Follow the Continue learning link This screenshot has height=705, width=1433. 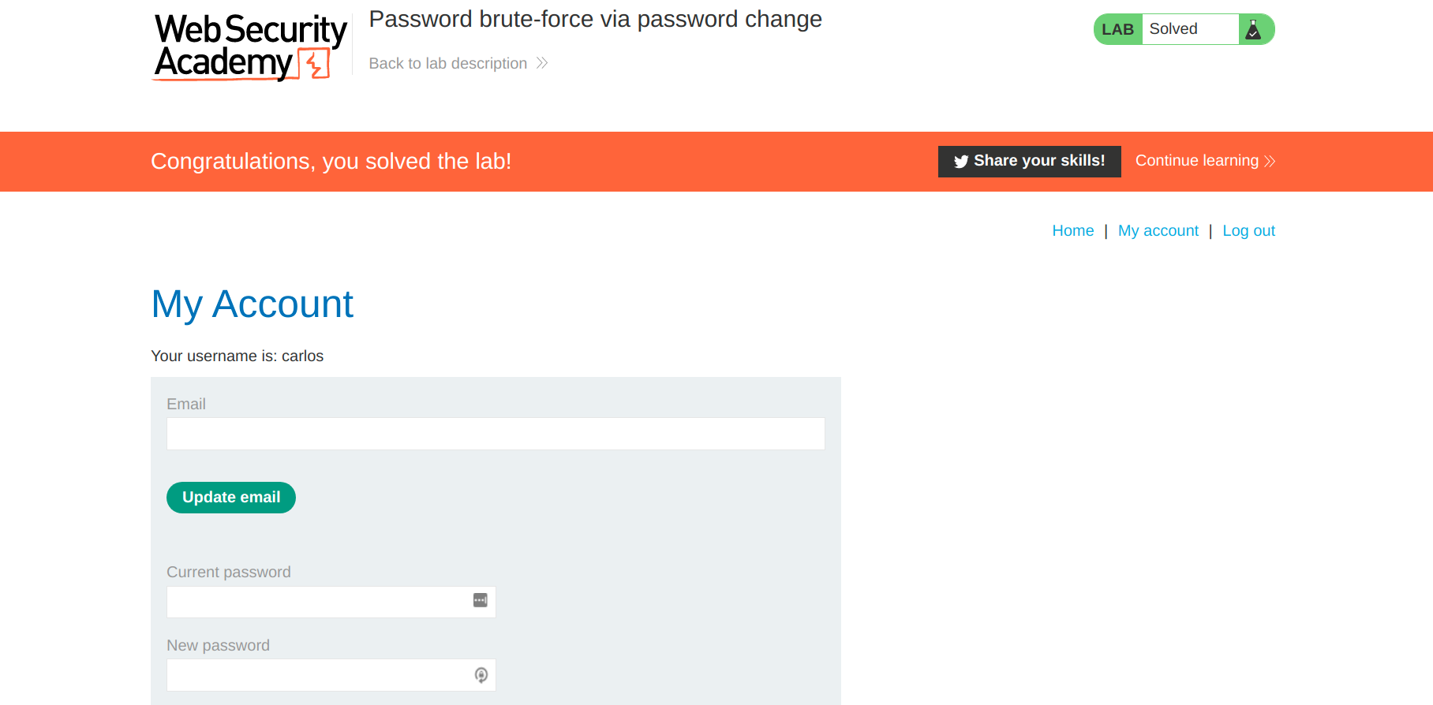tap(1196, 161)
